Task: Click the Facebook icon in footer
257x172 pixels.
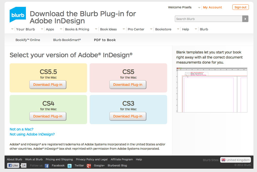Action: pyautogui.click(x=47, y=166)
